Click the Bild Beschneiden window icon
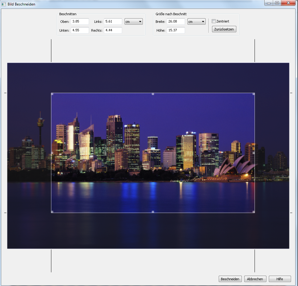Viewport: 298px width, 286px height. (4, 4)
